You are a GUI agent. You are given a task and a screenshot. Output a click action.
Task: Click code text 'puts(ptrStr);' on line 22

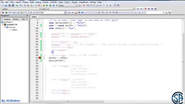coord(57,60)
